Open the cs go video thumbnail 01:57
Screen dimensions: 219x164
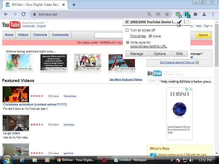[16, 123]
